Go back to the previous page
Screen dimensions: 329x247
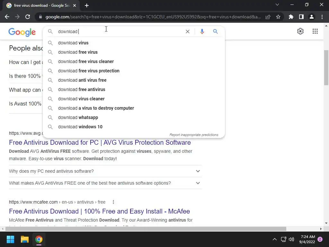click(7, 17)
